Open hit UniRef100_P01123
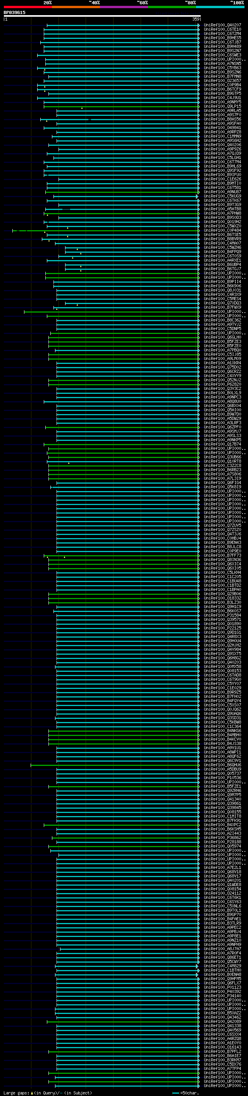This screenshot has height=1096, width=248. pos(222,987)
